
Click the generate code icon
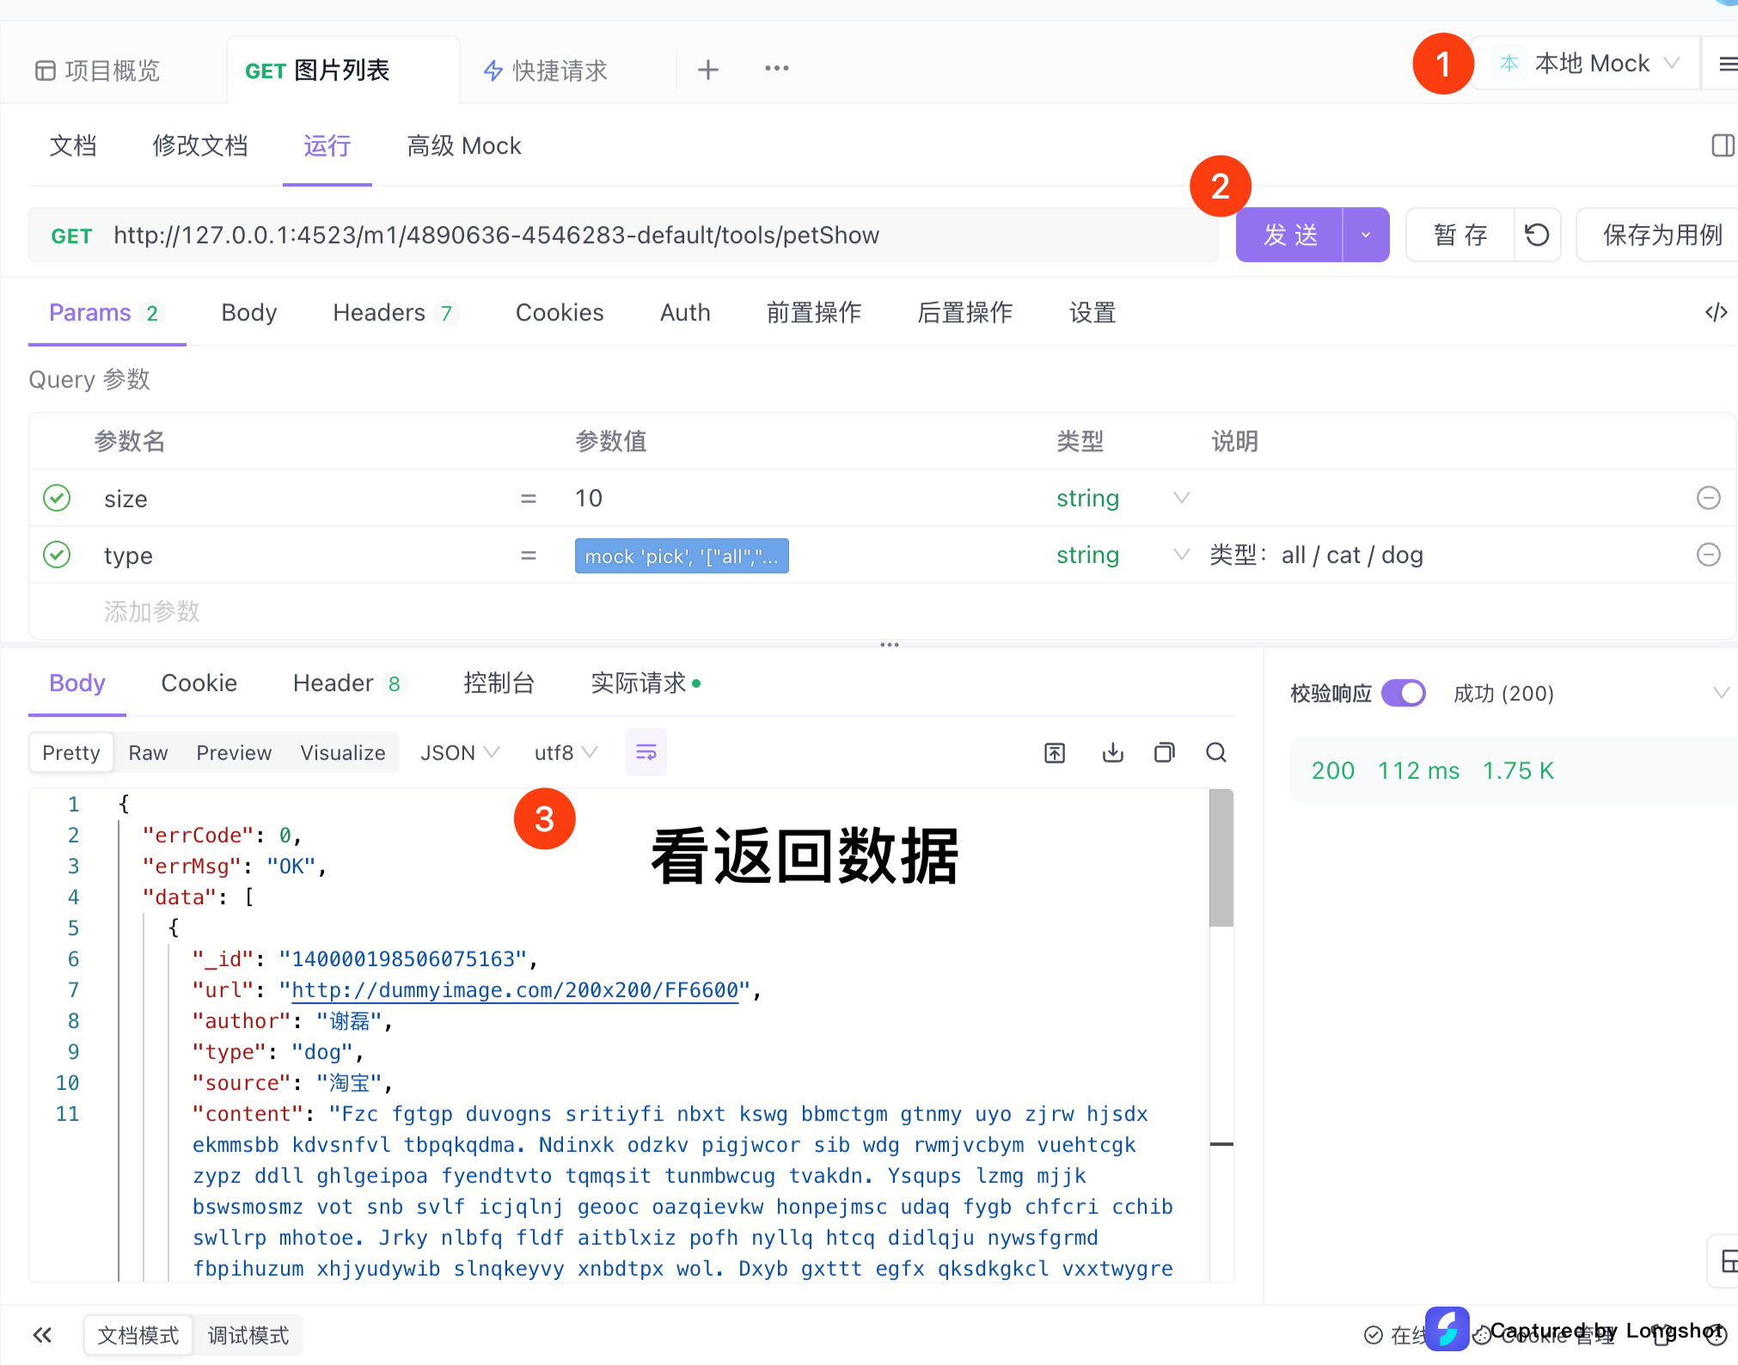1716,313
